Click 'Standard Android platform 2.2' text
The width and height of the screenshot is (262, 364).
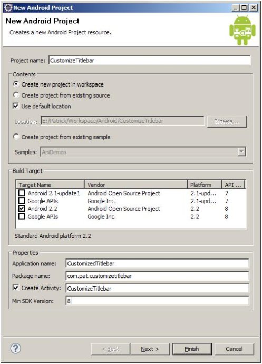[53, 236]
